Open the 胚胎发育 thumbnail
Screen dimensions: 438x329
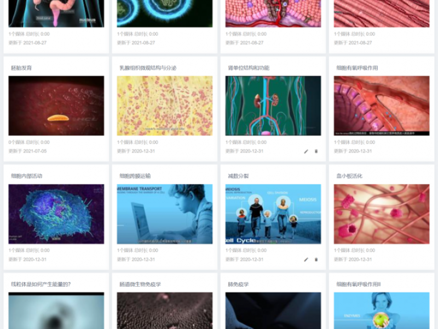56,106
